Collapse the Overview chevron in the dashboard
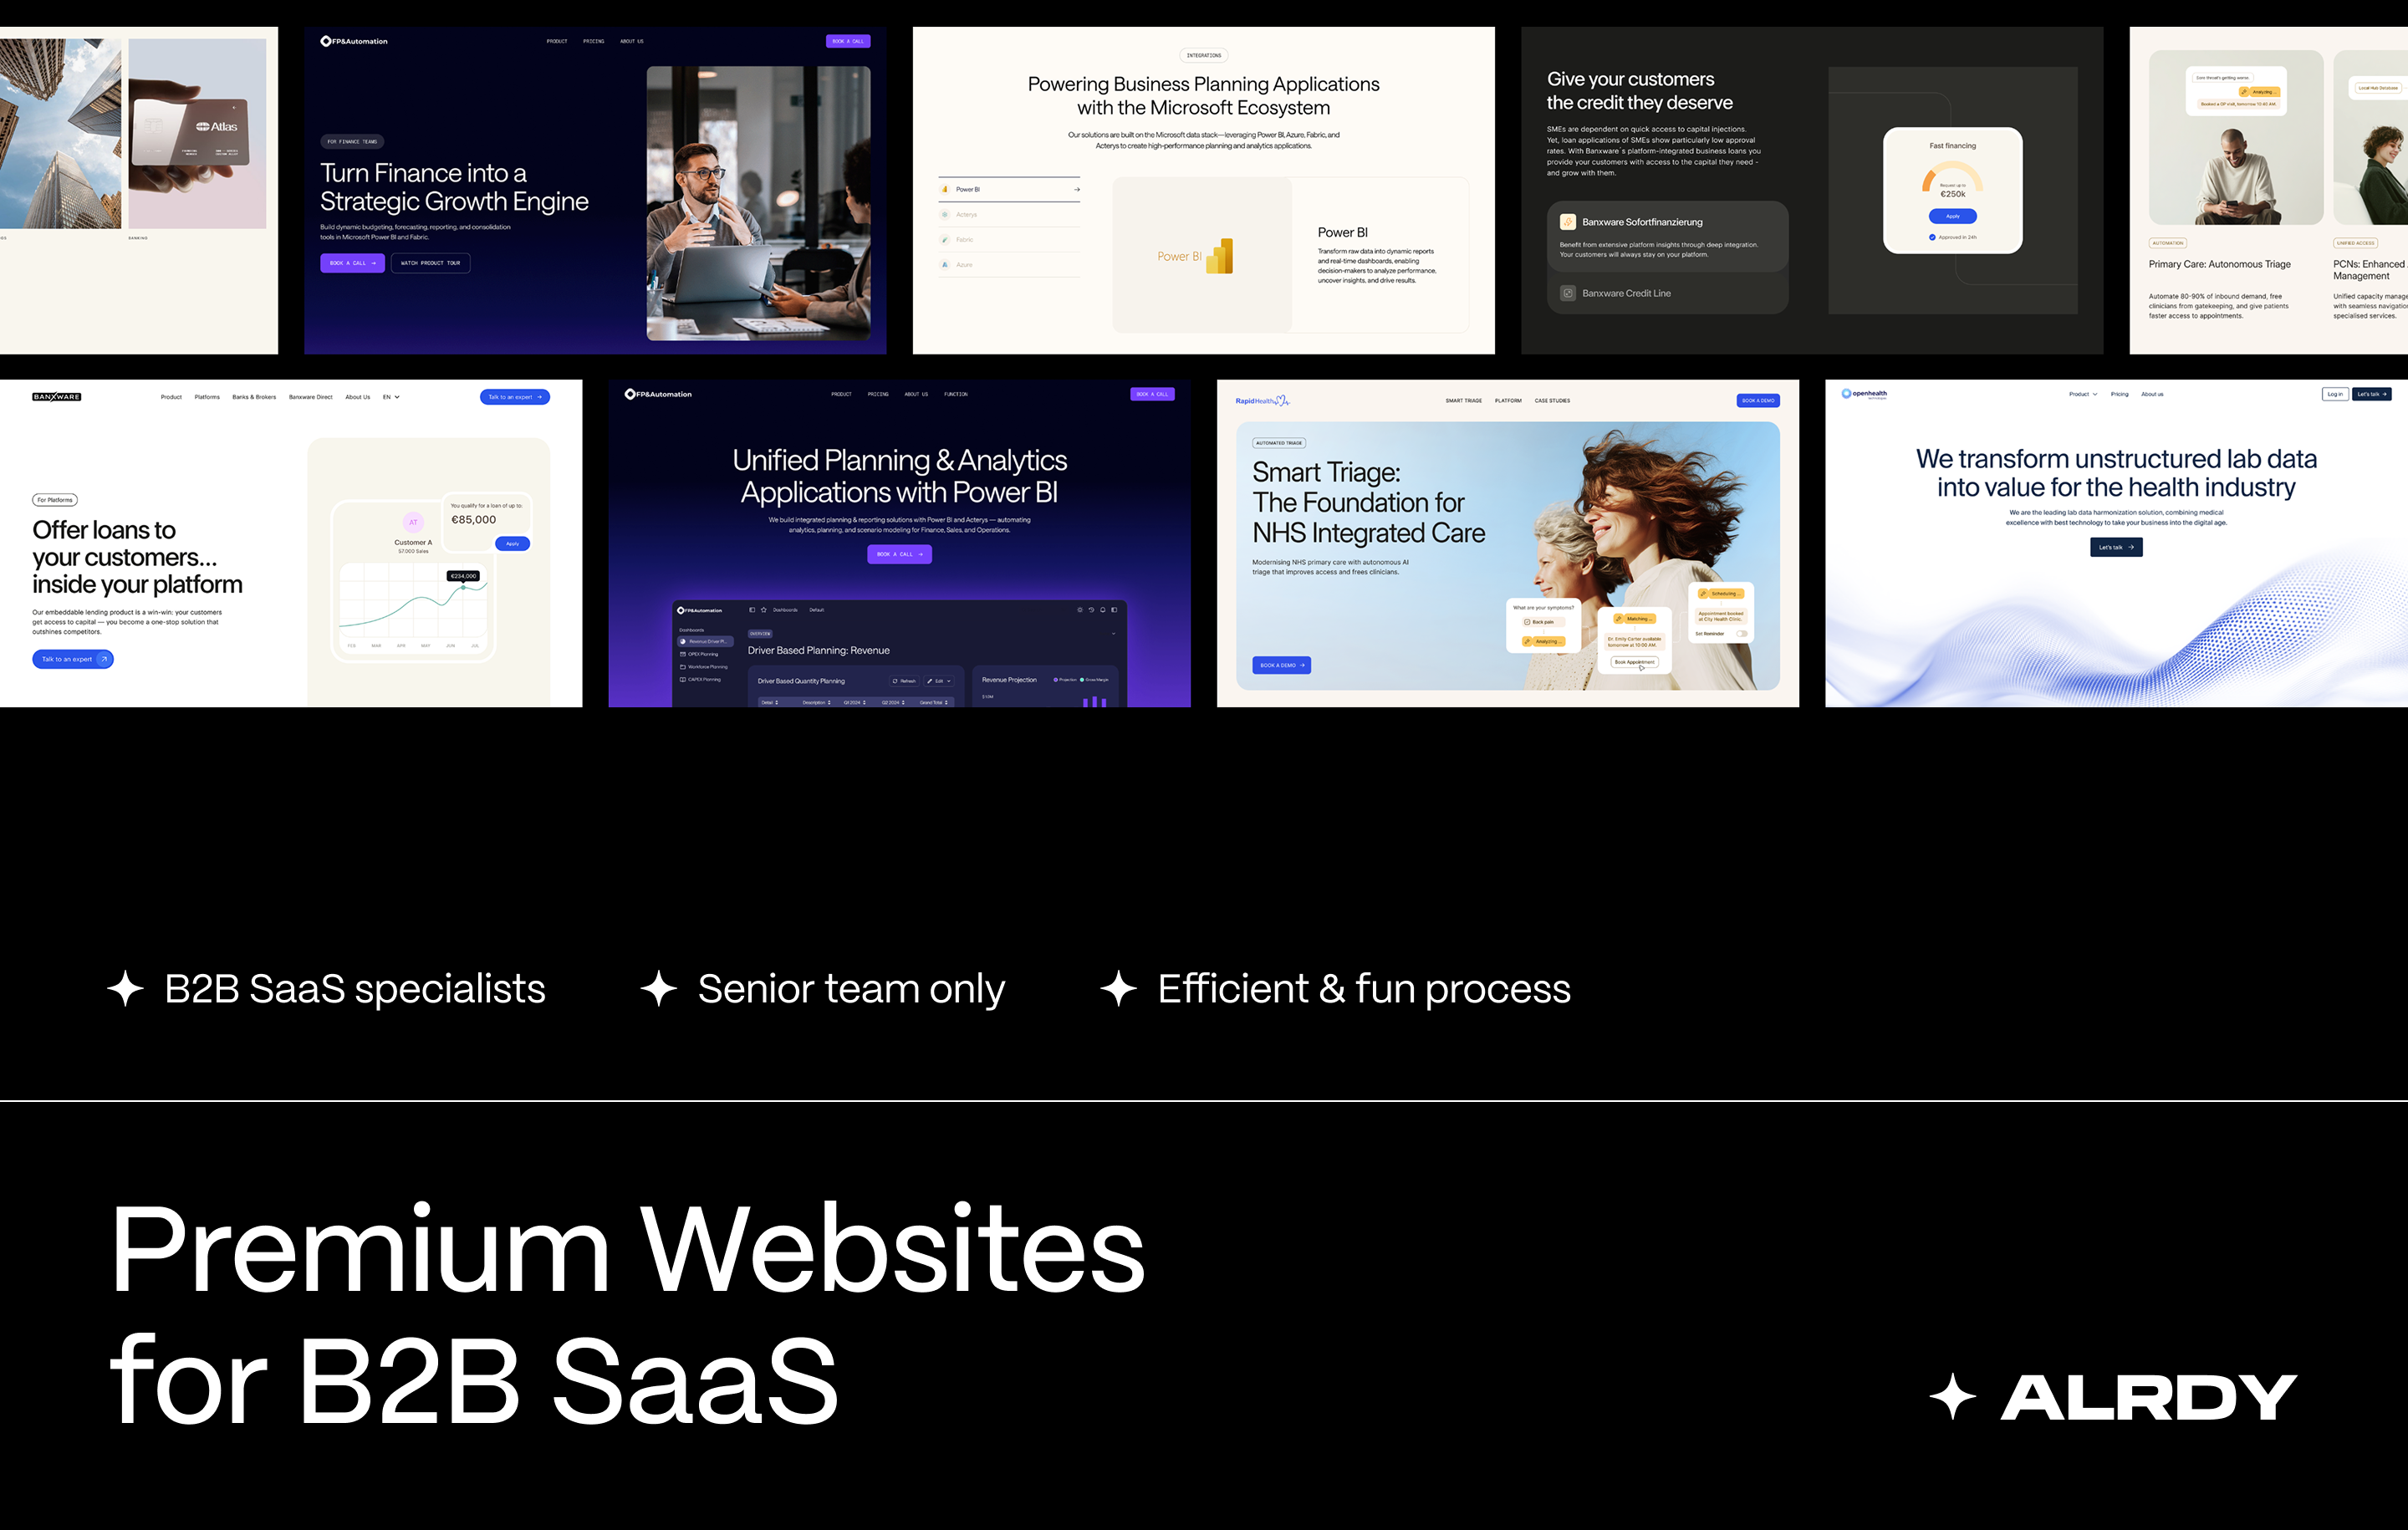Viewport: 2408px width, 1530px height. click(1113, 633)
